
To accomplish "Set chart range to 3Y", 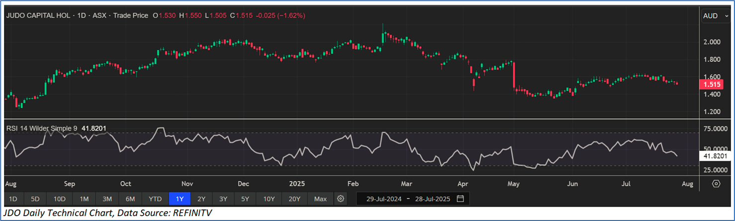I will tap(223, 199).
